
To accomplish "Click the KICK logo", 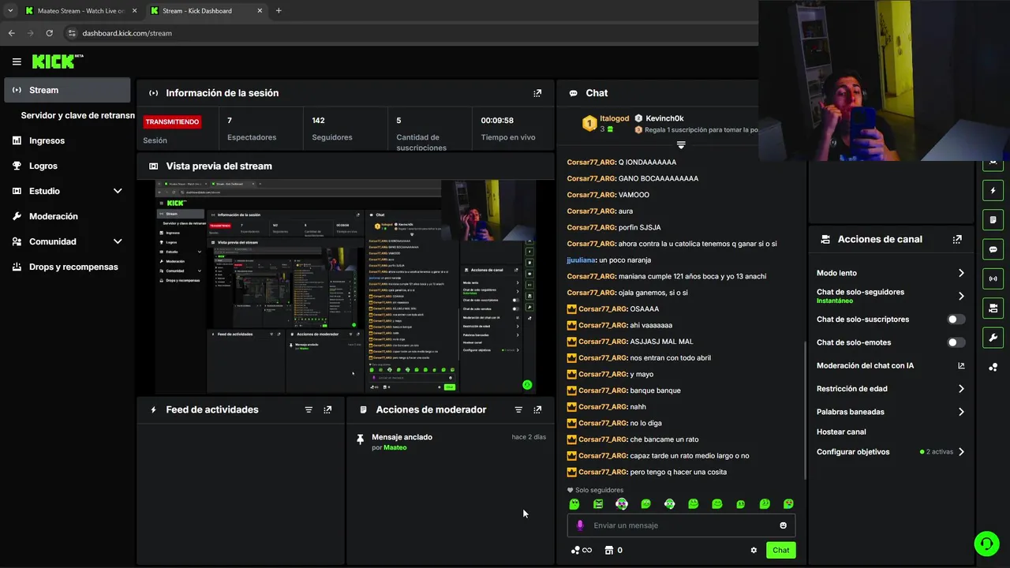I will click(57, 61).
